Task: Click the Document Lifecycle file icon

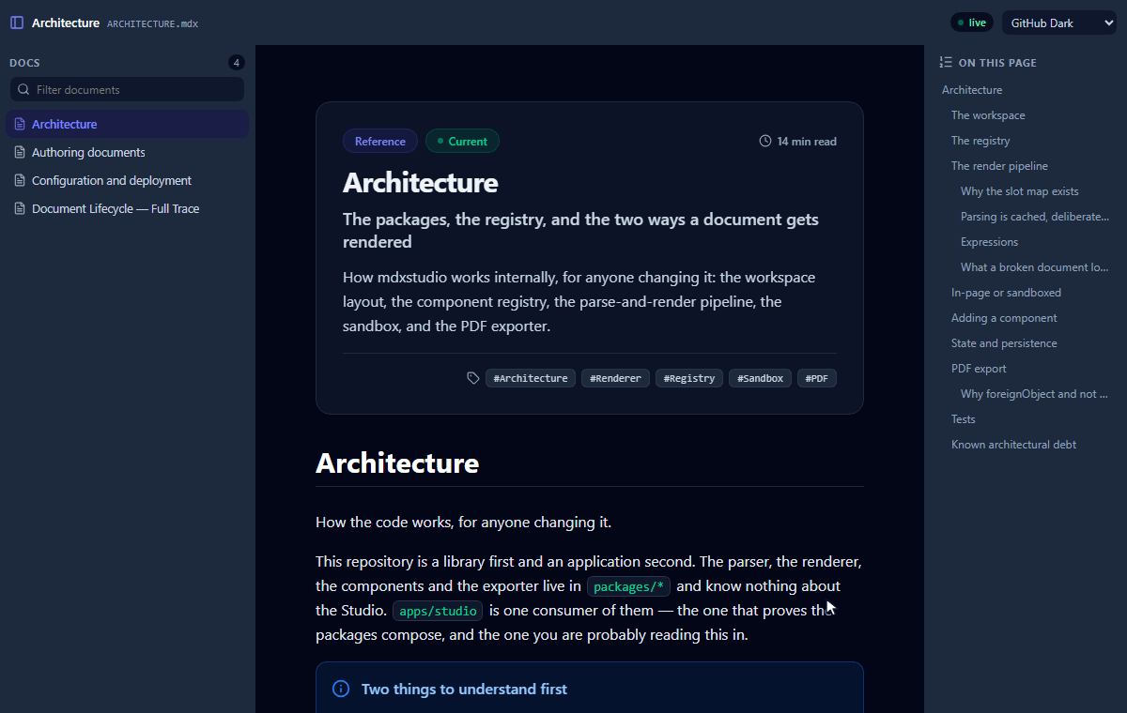Action: 19,208
